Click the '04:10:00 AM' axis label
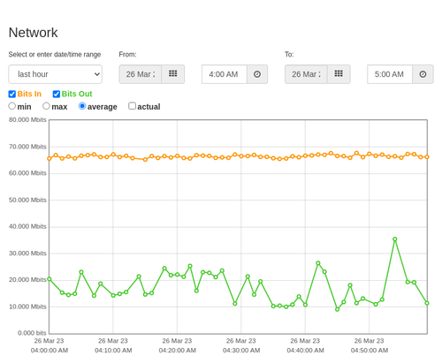This screenshot has width=442, height=356. (113, 351)
